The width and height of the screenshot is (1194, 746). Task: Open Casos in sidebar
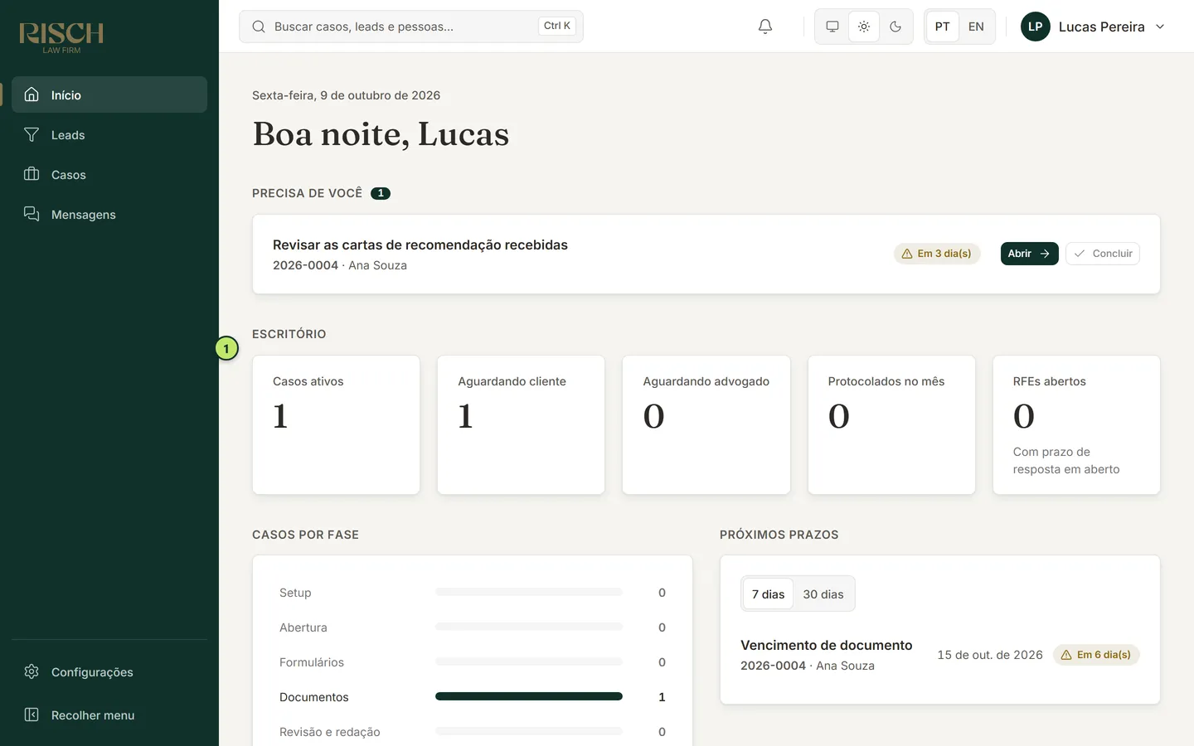click(109, 174)
